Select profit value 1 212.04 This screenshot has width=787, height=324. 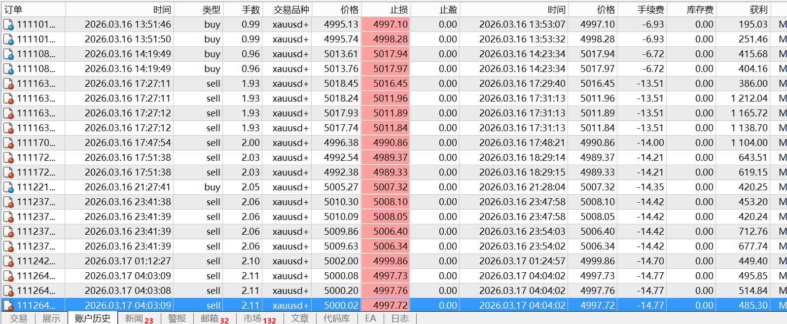(749, 98)
